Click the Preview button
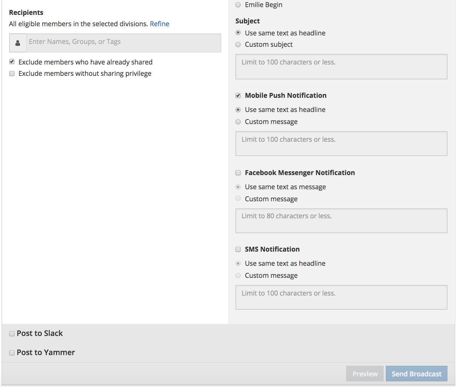 point(365,374)
